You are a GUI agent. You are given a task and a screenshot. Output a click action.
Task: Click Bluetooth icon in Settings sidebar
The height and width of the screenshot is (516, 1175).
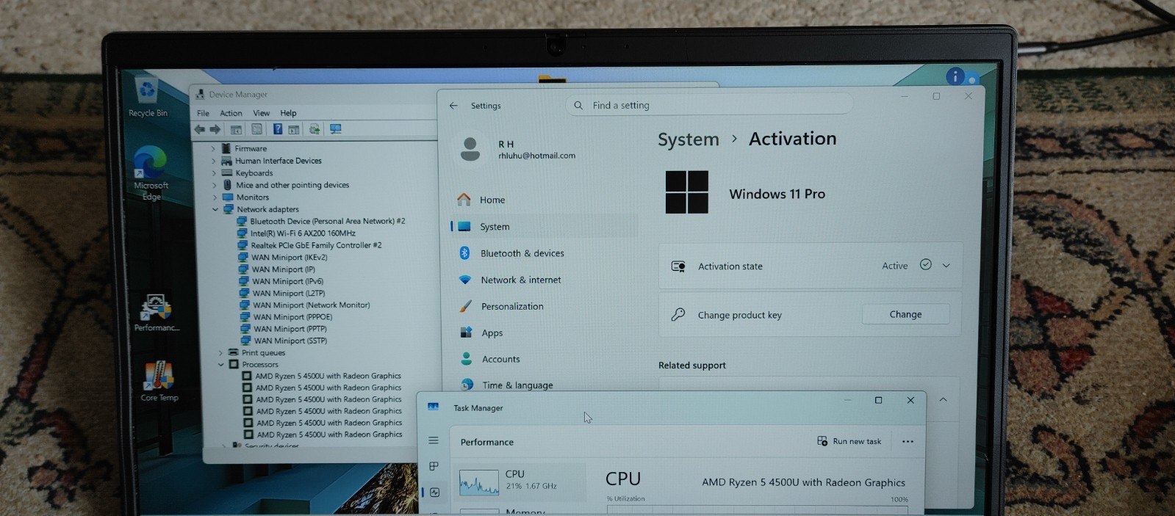[x=464, y=253]
